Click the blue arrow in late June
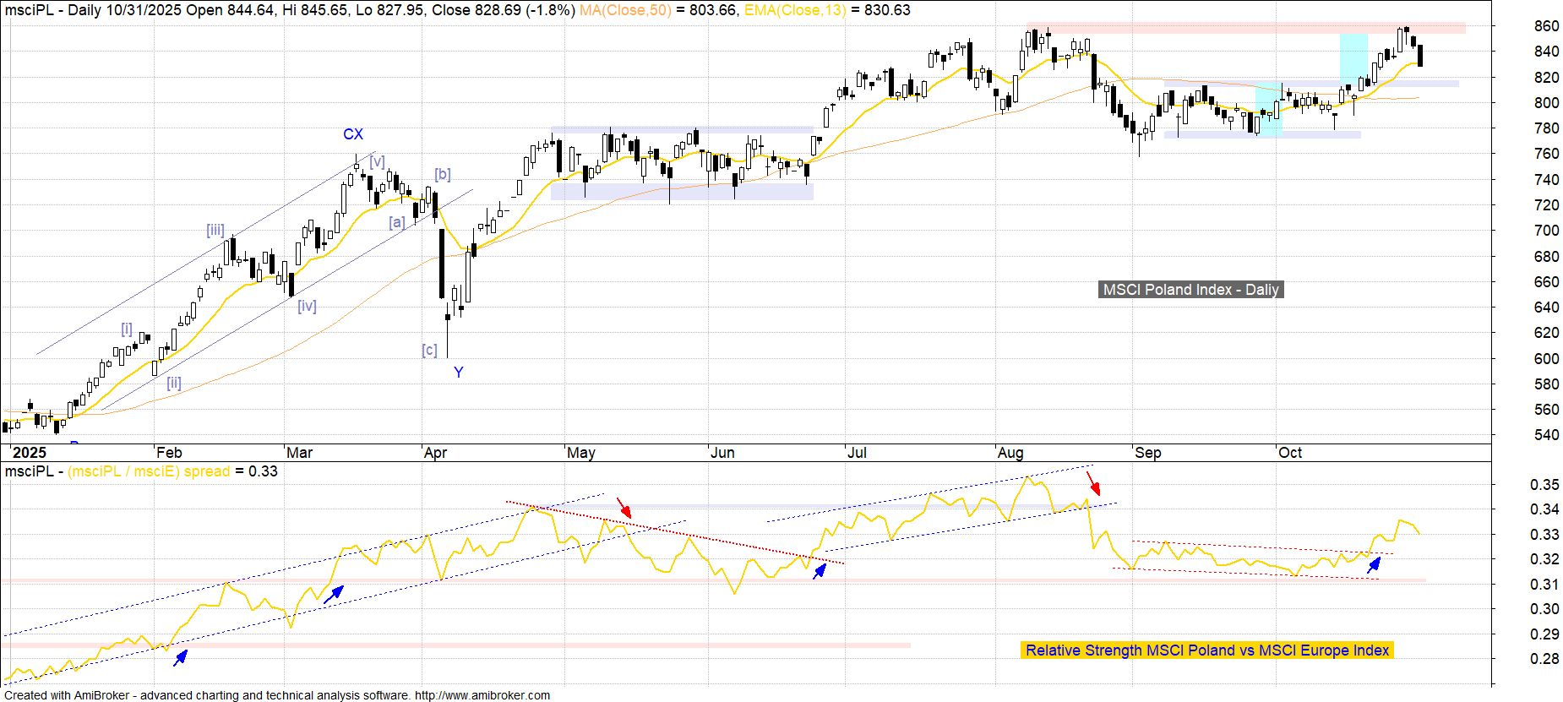This screenshot has height=702, width=1563. 819,571
